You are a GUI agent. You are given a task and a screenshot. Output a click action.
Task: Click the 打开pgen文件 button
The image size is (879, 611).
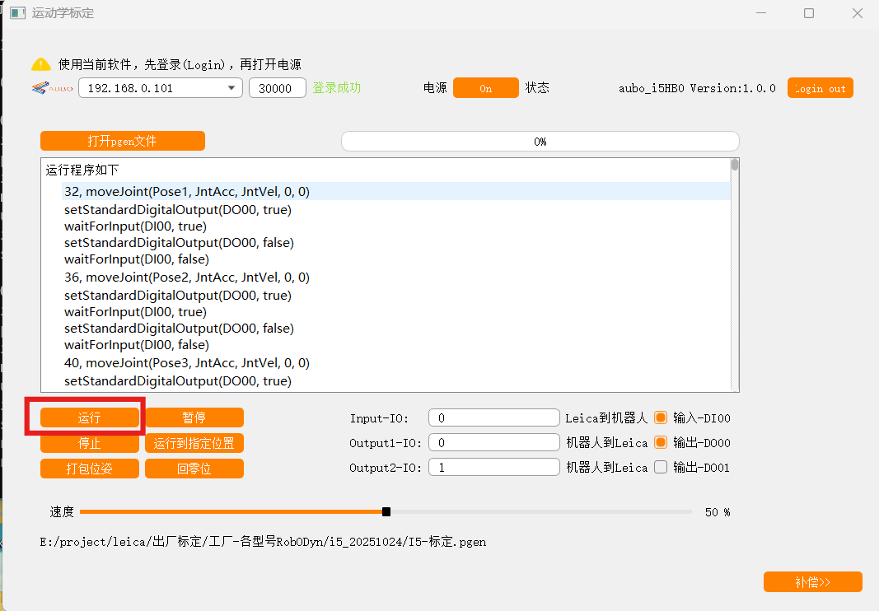[x=123, y=141]
